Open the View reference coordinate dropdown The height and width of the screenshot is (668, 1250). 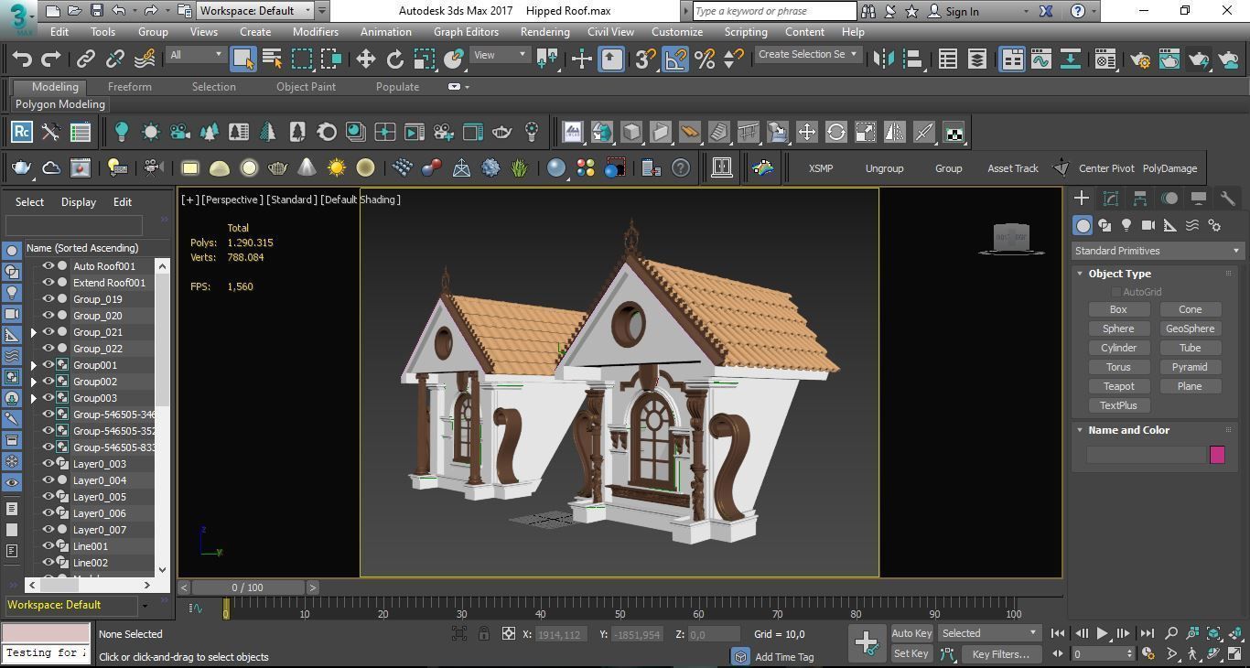500,55
